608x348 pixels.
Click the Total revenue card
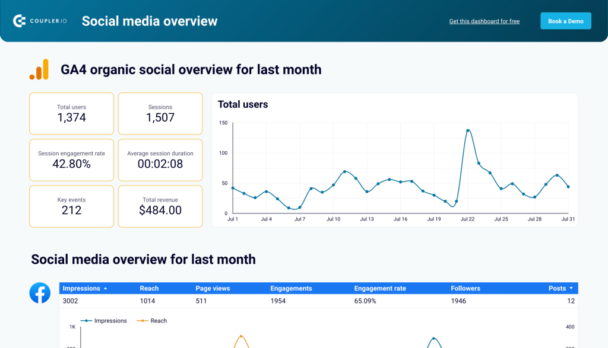click(160, 206)
